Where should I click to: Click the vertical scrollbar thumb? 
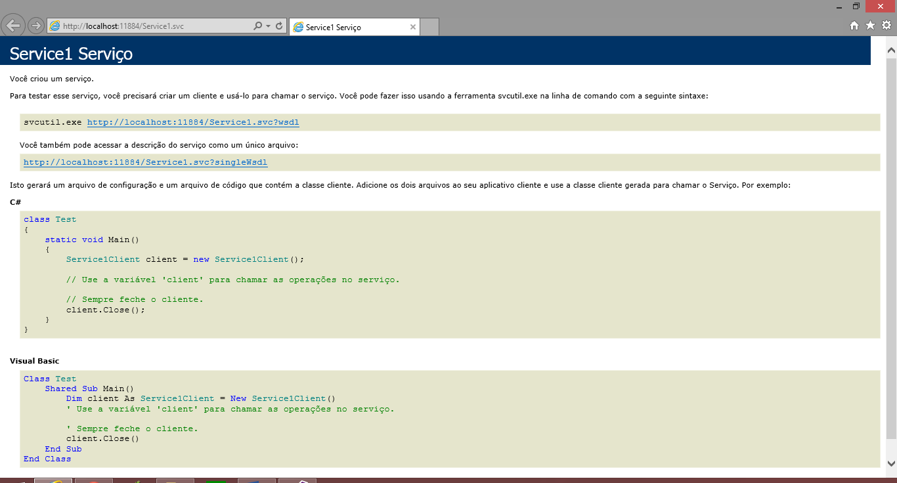pyautogui.click(x=891, y=247)
